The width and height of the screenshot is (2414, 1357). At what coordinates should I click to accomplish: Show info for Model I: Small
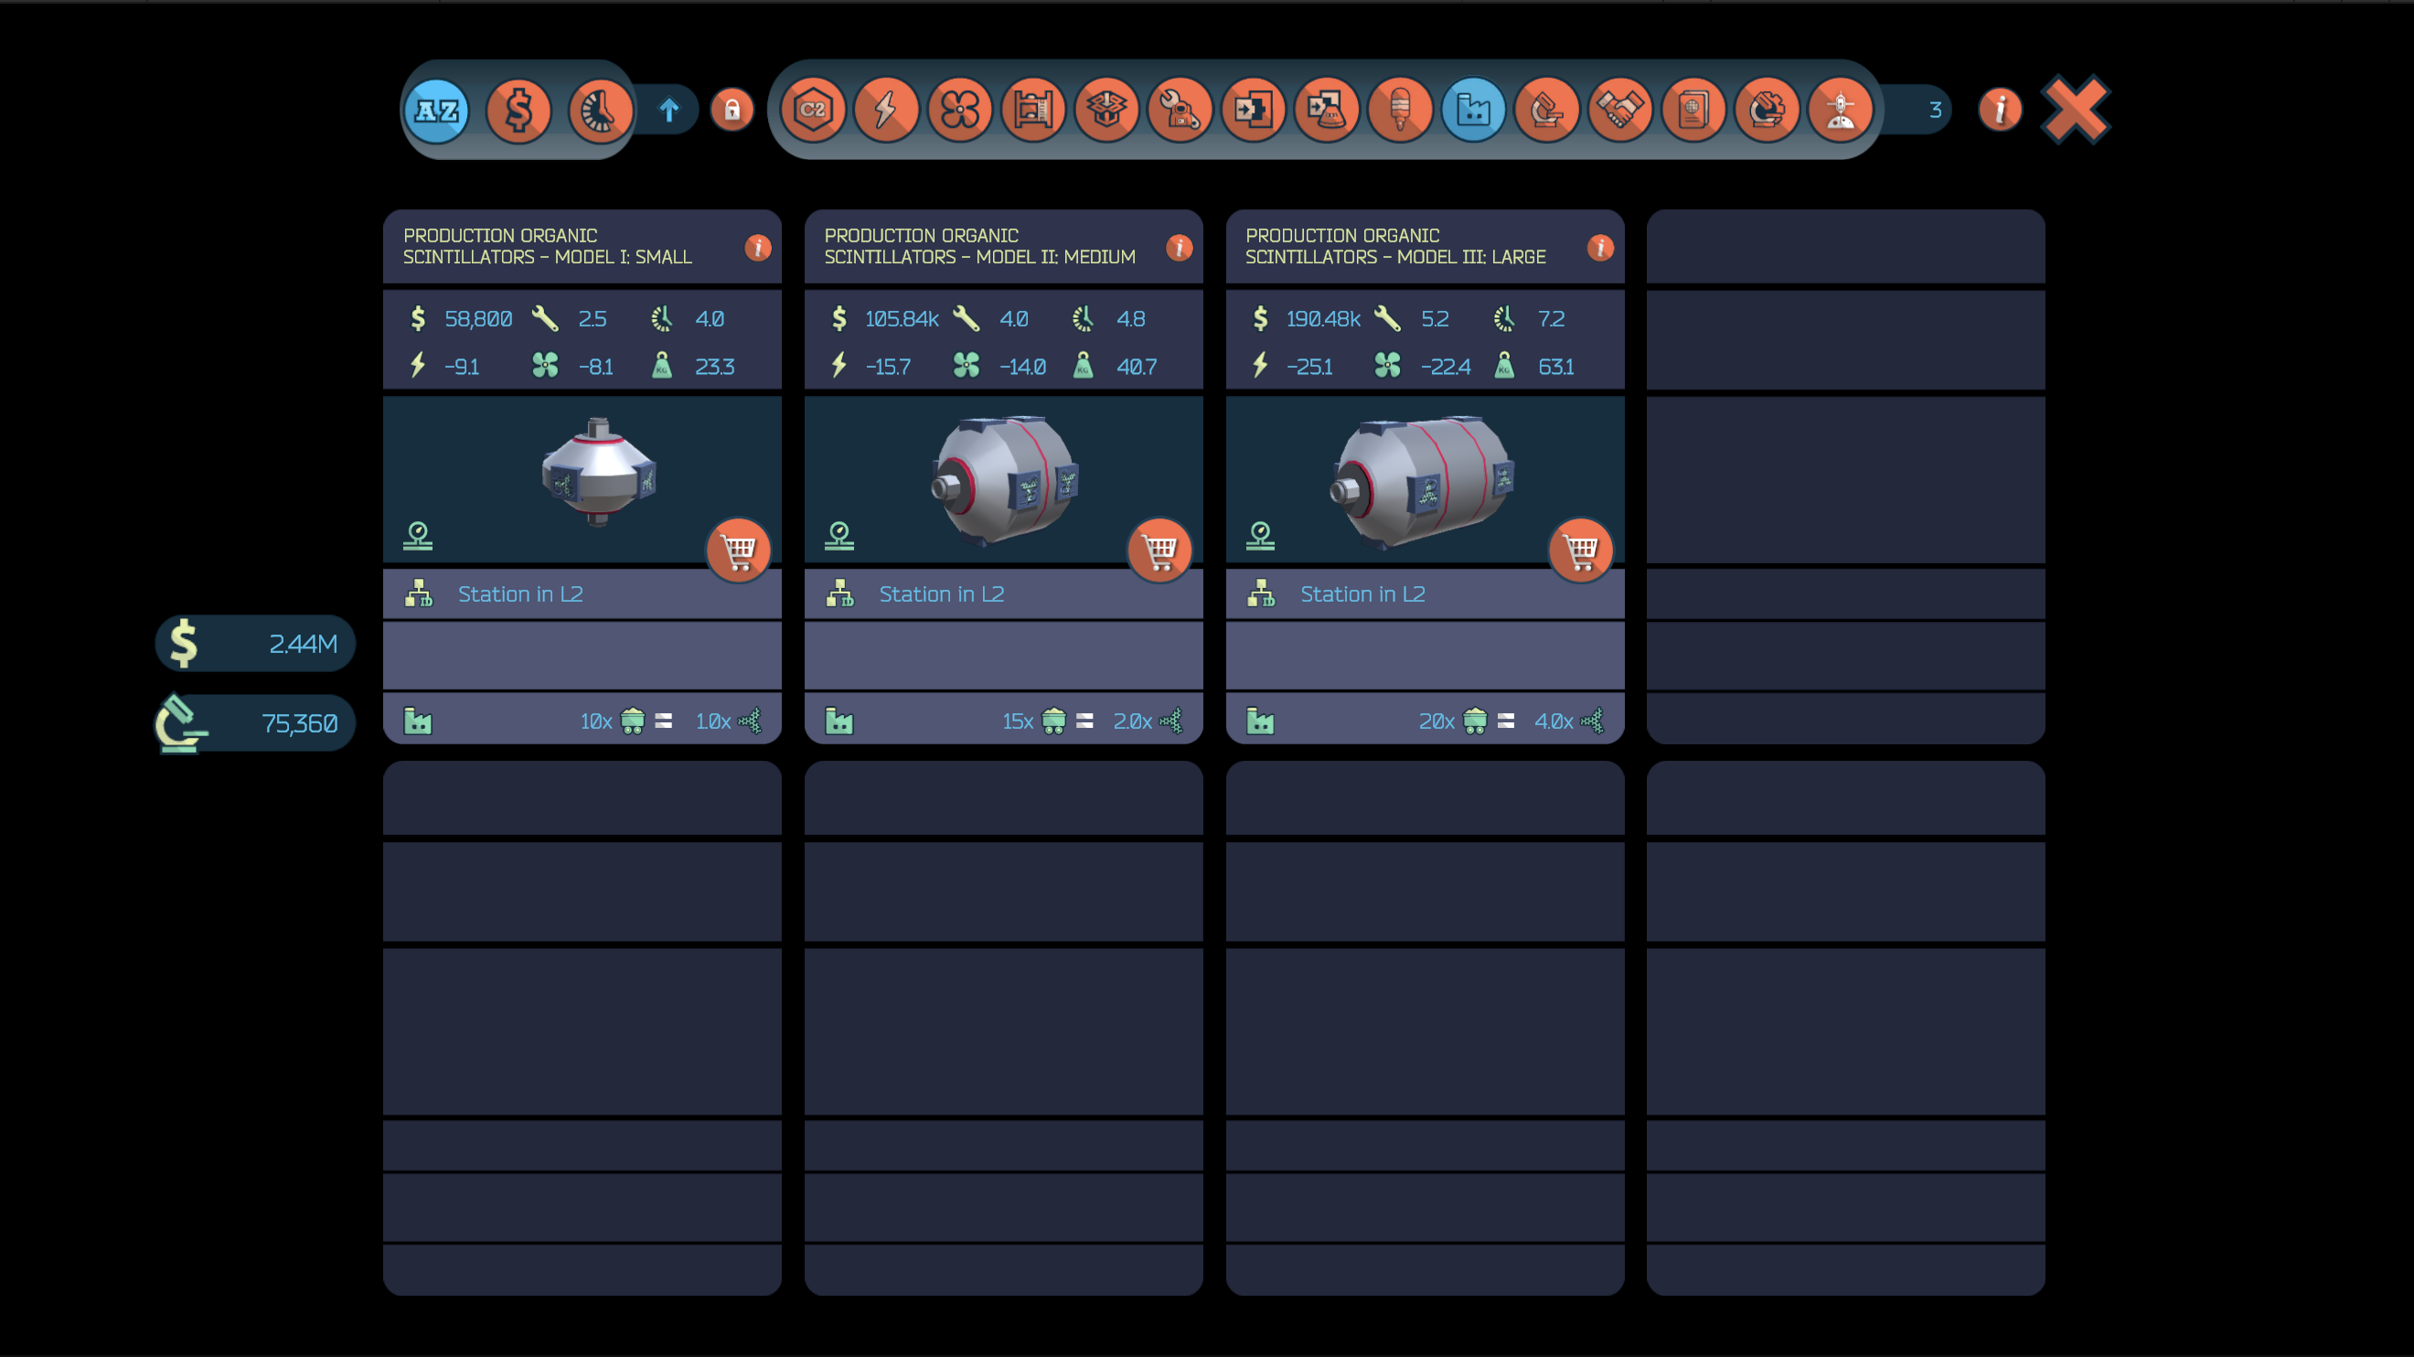(758, 248)
